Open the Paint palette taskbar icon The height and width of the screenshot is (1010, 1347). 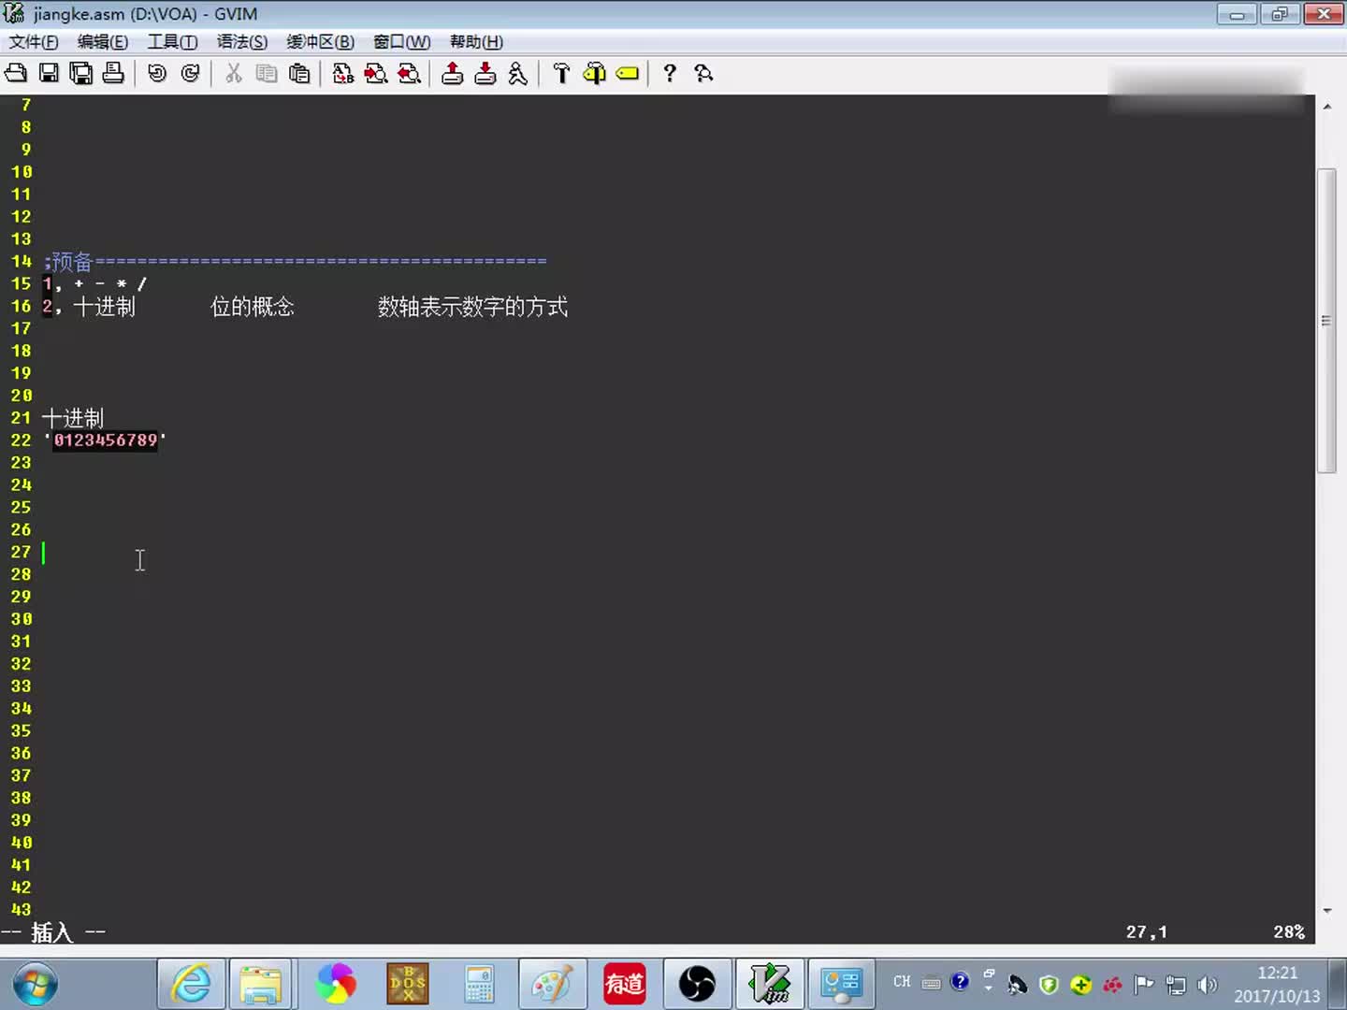[x=552, y=985]
